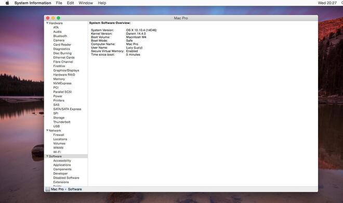Select WWAN in the sidebar

[x=58, y=148]
